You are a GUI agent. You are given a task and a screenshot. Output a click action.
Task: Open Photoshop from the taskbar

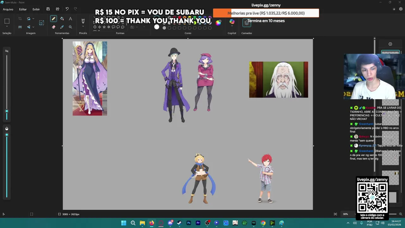[x=189, y=223]
